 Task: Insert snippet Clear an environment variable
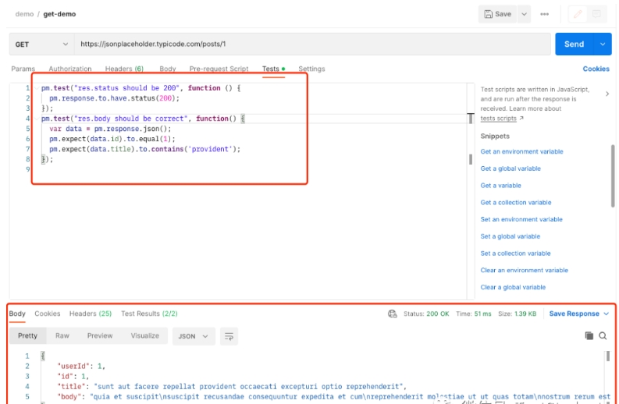click(x=525, y=271)
